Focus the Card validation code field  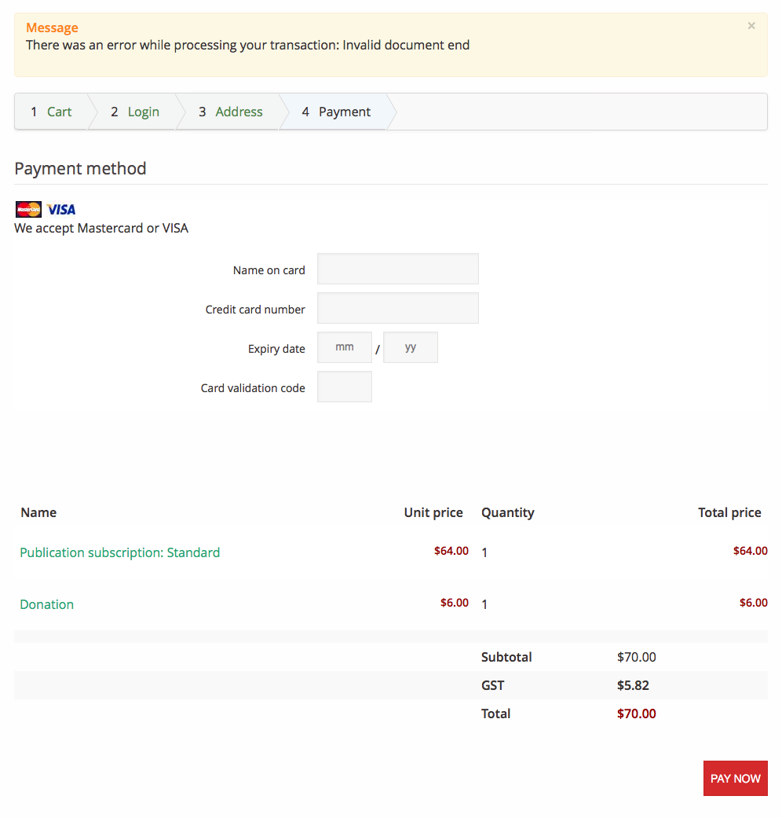tap(345, 387)
